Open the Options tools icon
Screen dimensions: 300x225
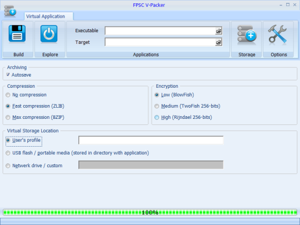pos(278,34)
